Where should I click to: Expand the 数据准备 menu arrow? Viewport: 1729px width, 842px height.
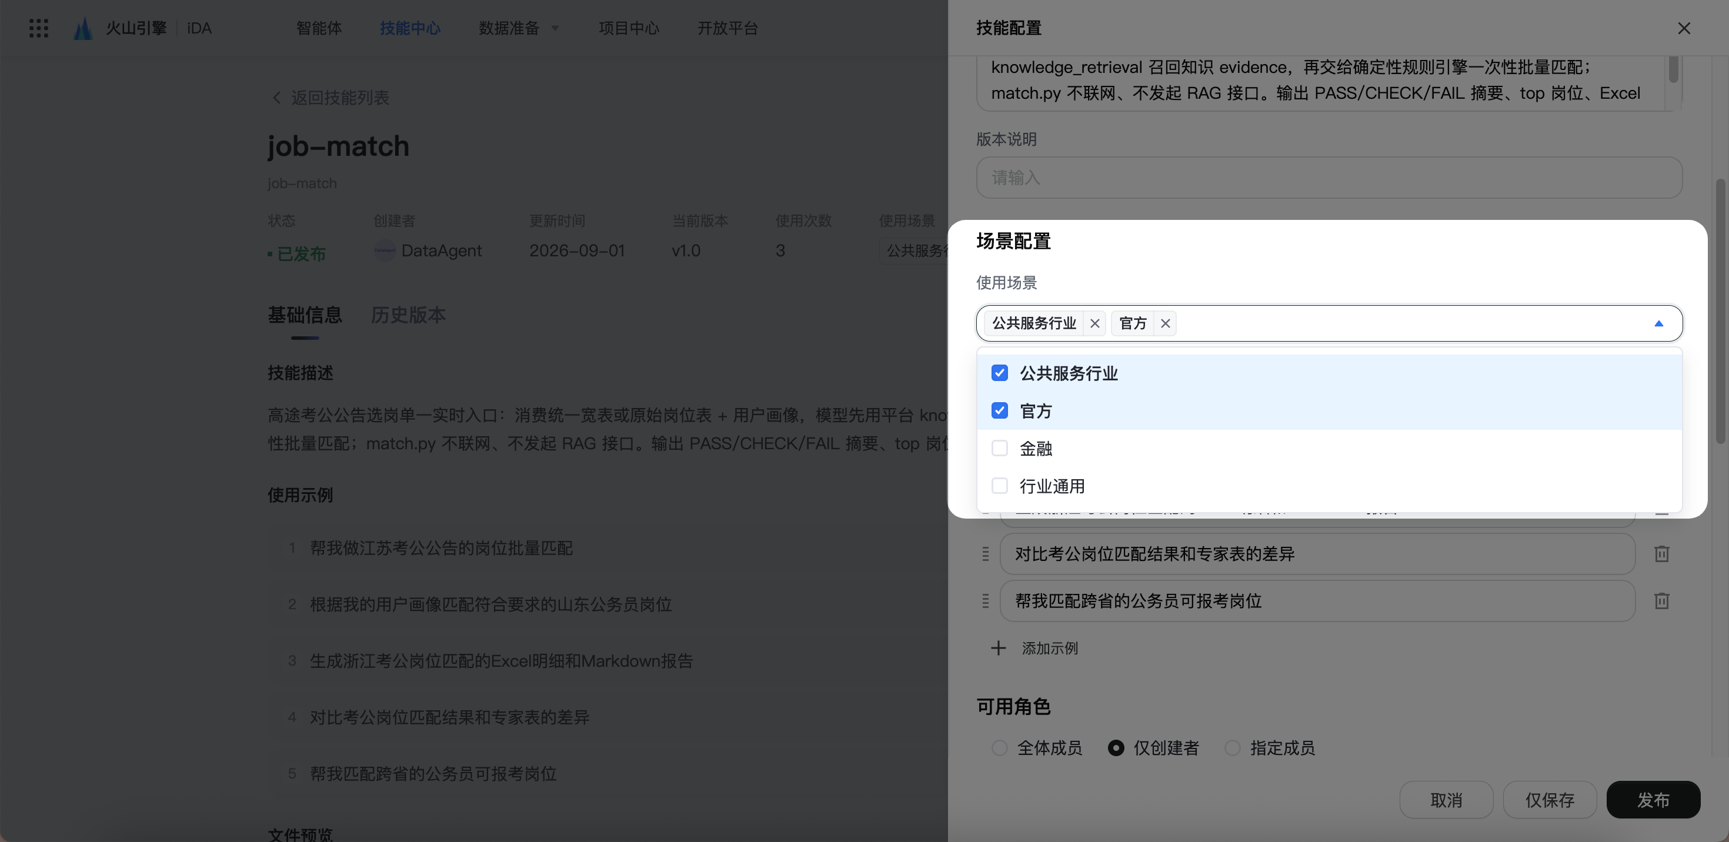(x=555, y=28)
